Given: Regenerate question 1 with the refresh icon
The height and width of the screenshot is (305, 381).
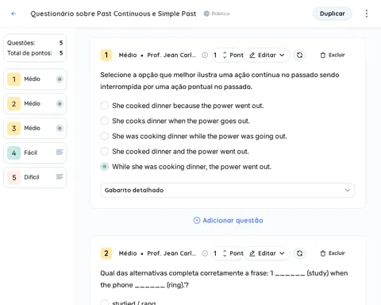Looking at the screenshot, I should point(299,55).
